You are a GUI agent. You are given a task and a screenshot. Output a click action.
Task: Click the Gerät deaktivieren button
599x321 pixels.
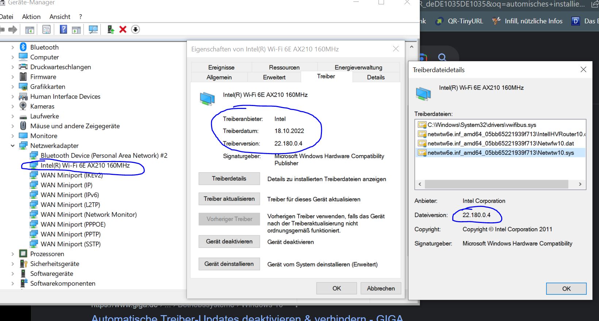pos(229,242)
